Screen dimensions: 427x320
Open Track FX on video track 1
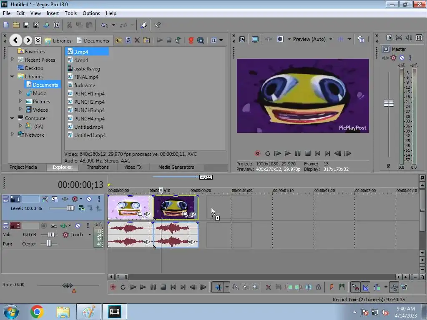[x=75, y=199]
